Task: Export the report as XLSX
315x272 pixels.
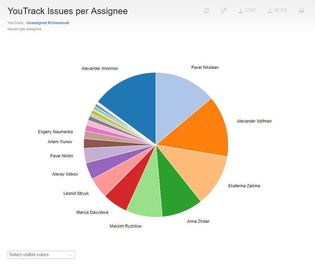Action: (277, 10)
